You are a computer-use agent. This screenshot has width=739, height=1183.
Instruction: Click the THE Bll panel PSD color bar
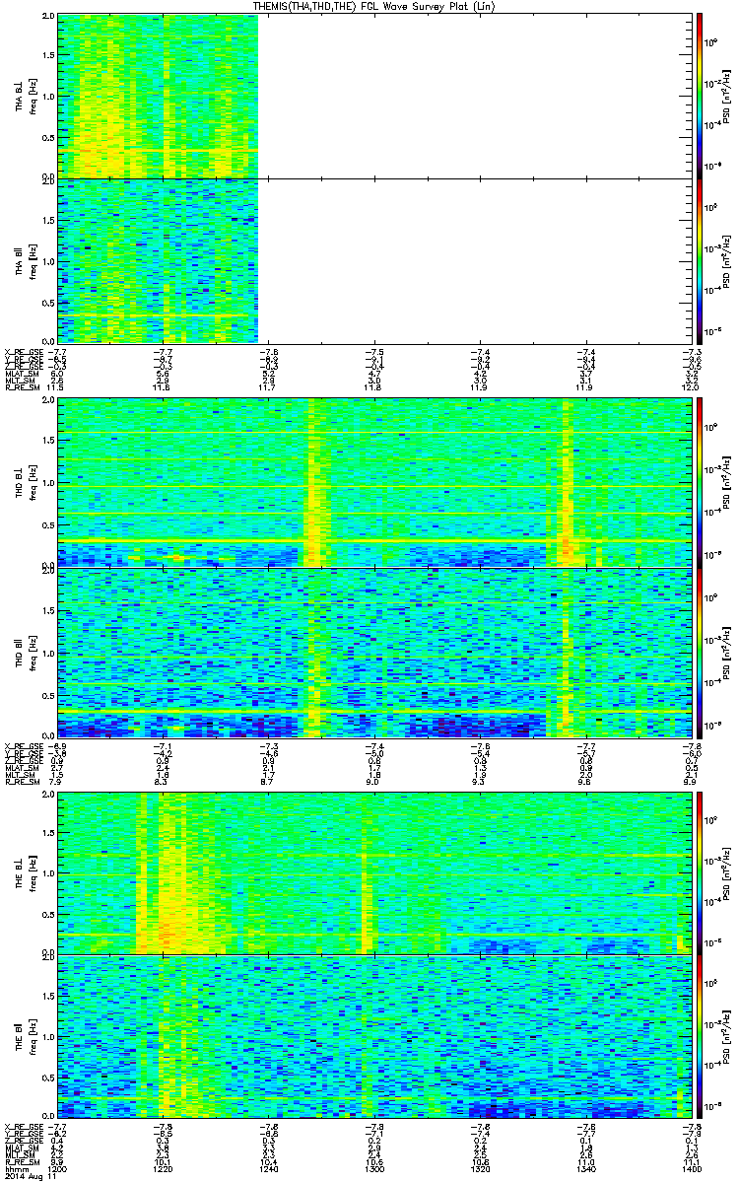pyautogui.click(x=700, y=1036)
